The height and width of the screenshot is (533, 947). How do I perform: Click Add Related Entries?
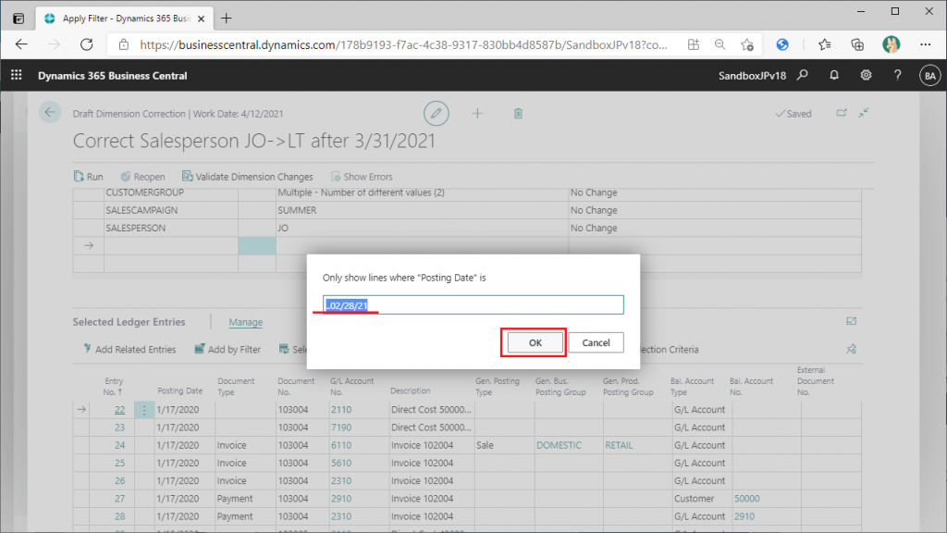coord(129,350)
